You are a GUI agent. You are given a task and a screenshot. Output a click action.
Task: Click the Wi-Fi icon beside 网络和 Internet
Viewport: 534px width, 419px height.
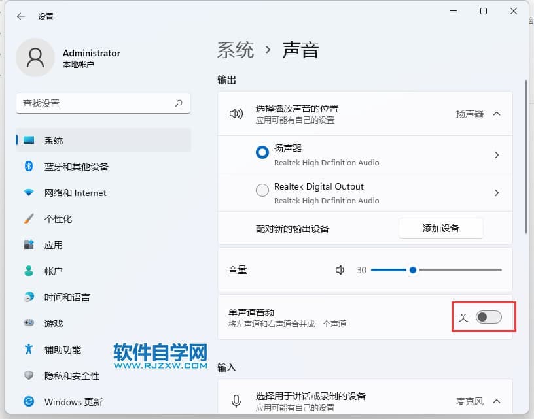click(x=29, y=193)
